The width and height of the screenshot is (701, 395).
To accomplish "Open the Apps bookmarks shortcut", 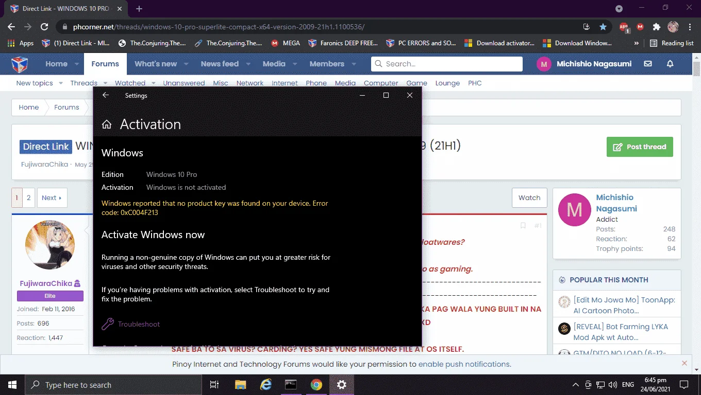I will point(21,43).
